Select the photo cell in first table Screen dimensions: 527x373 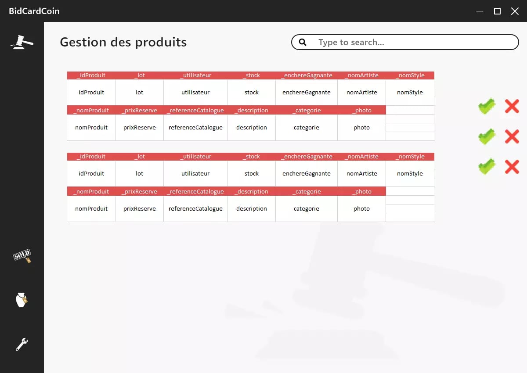(361, 128)
